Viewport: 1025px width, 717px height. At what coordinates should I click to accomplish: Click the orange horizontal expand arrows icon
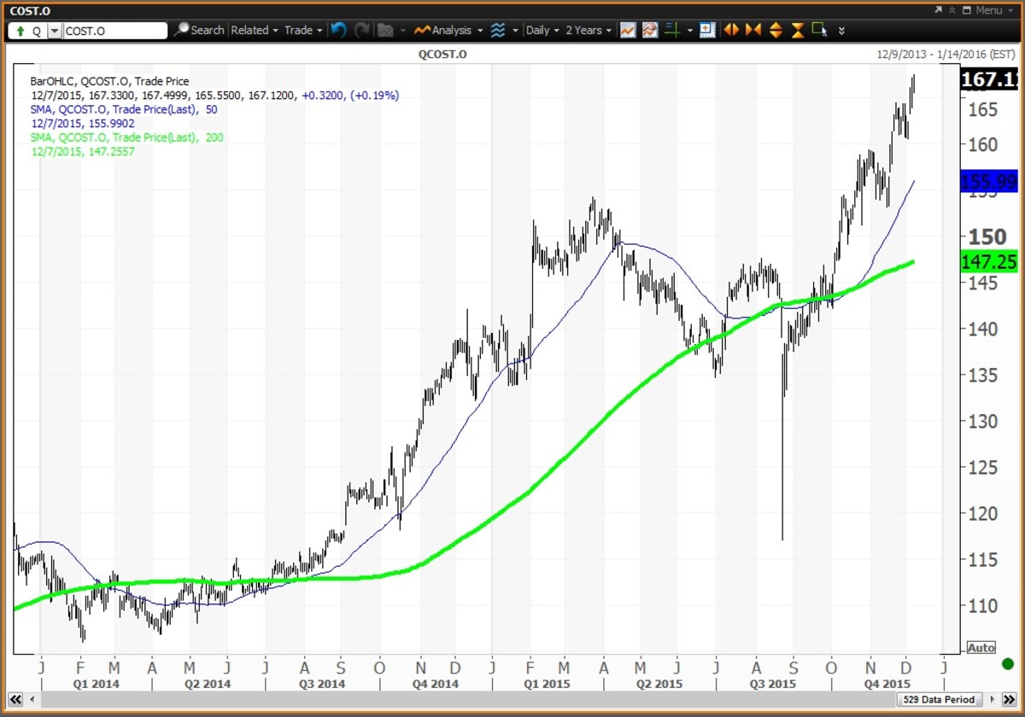pos(731,30)
